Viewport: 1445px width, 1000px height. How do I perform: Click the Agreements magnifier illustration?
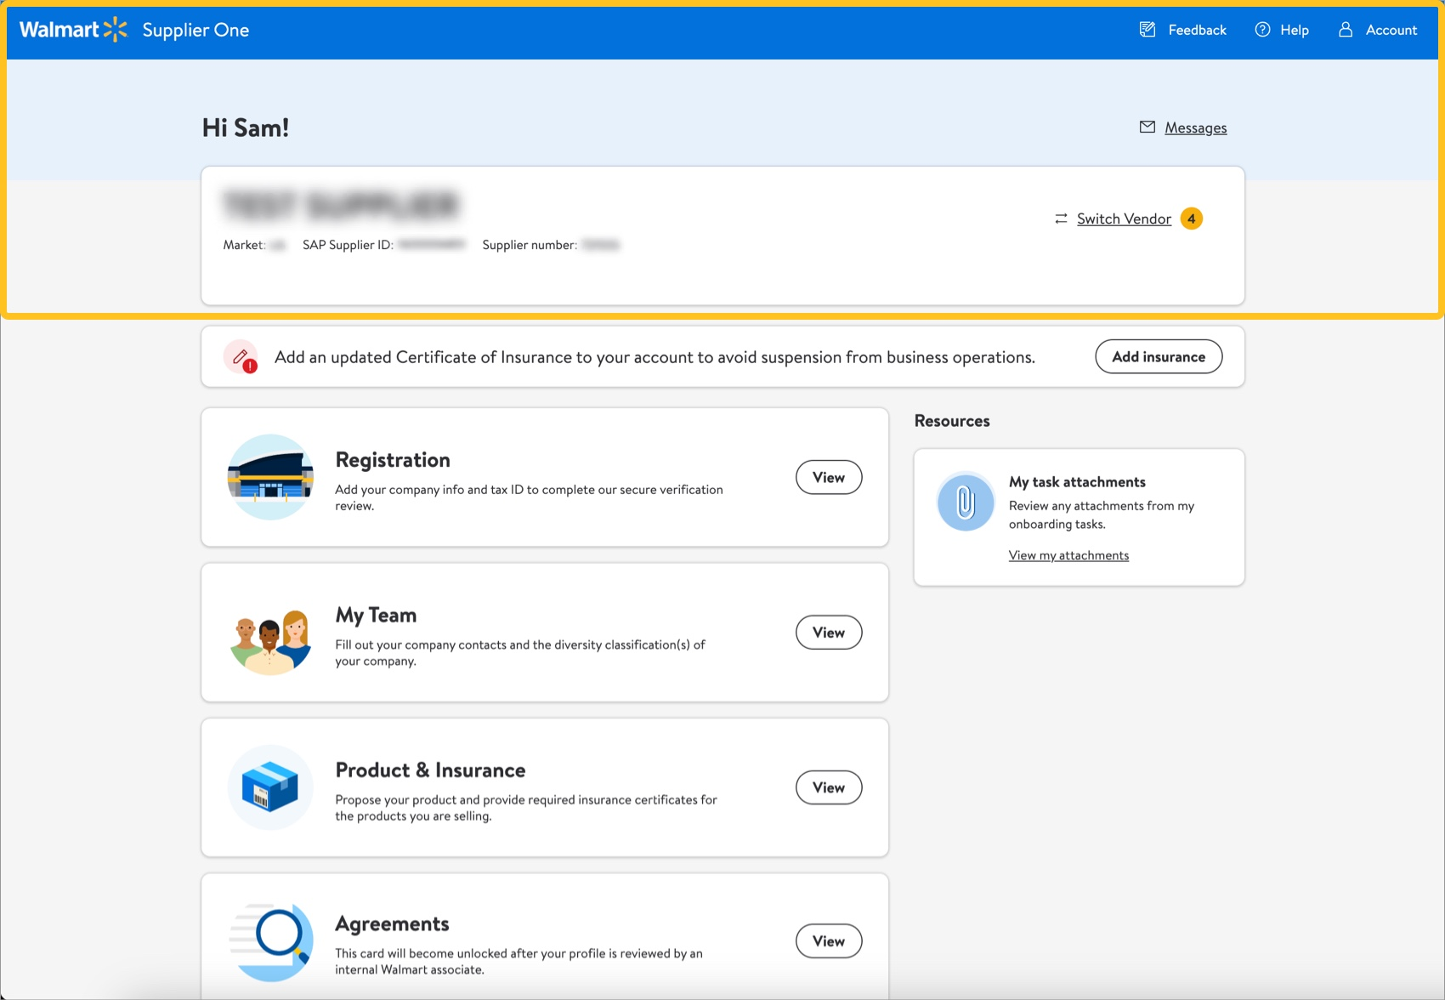pyautogui.click(x=270, y=941)
